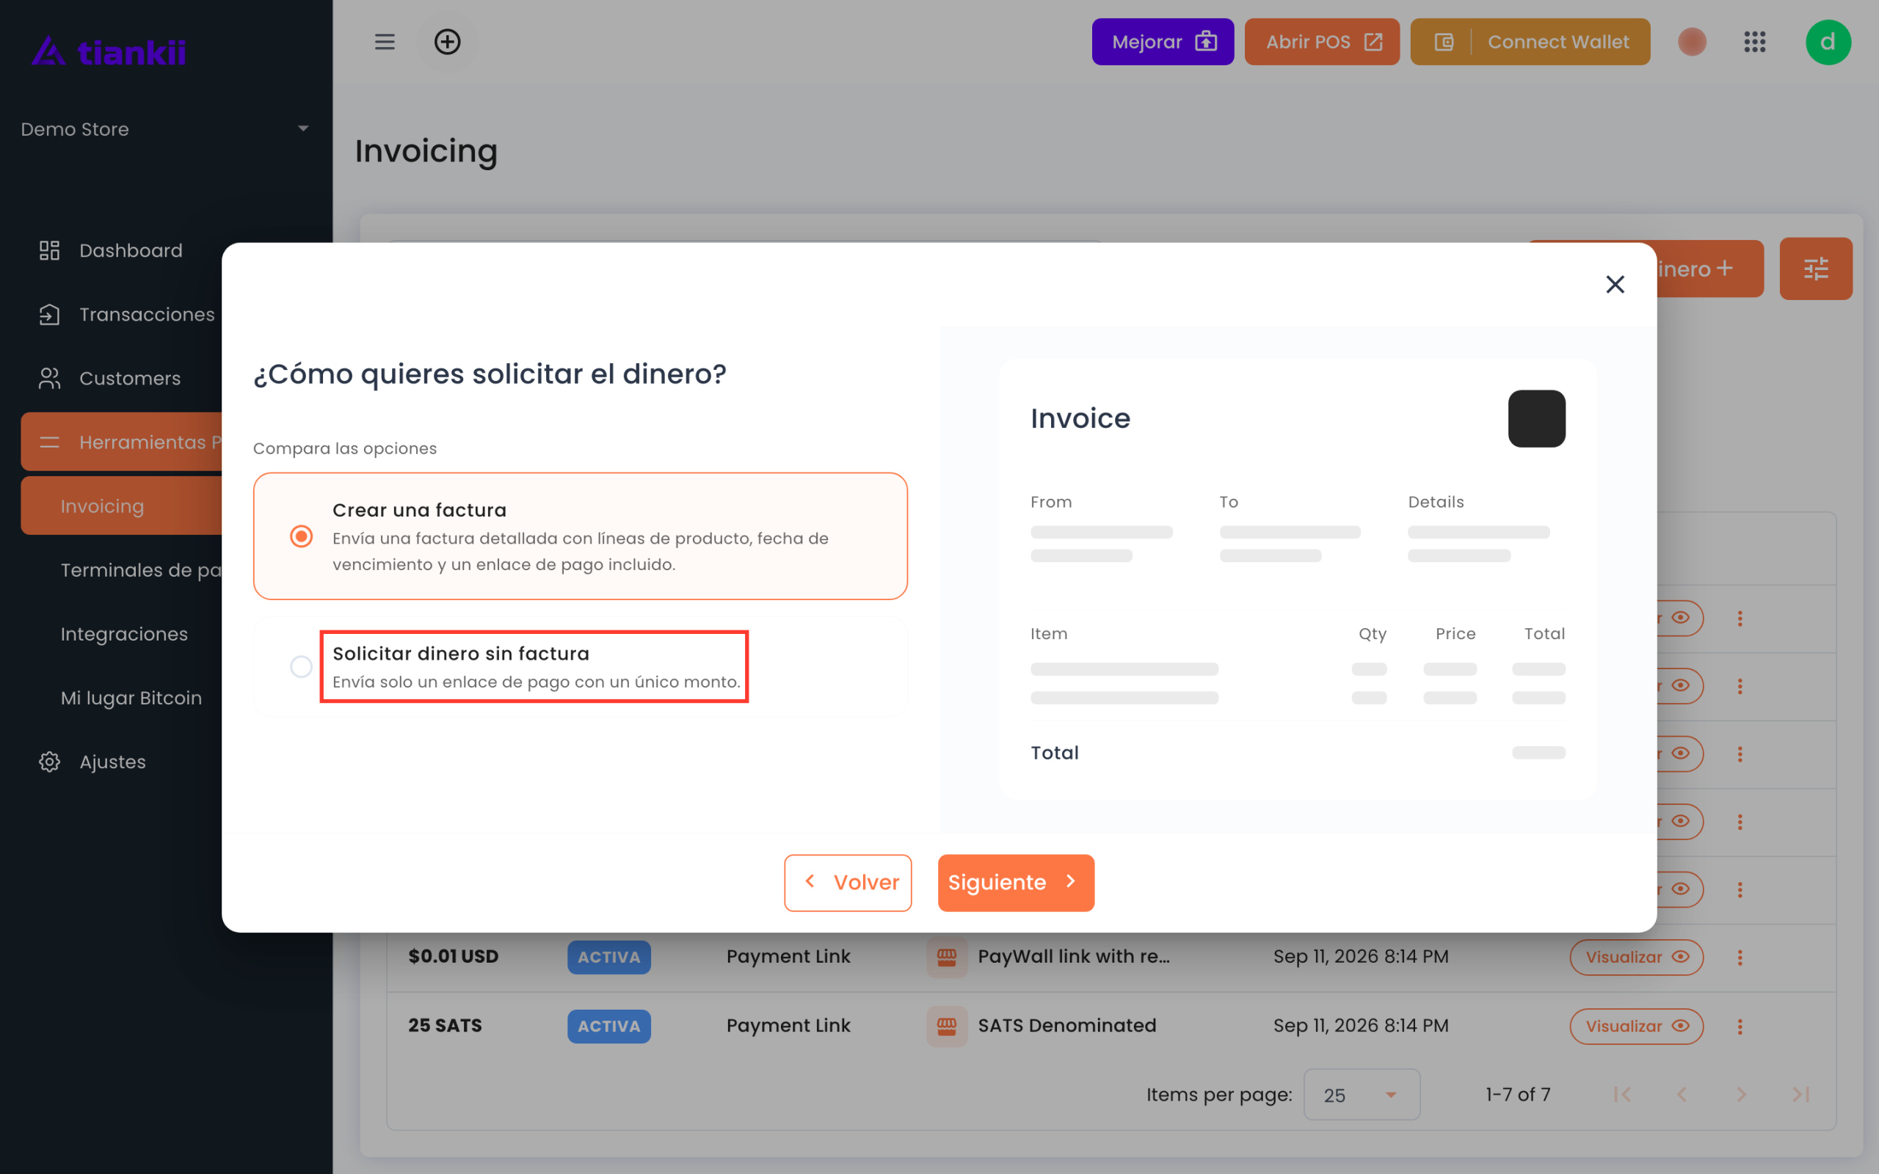The width and height of the screenshot is (1879, 1174).
Task: Click the tiankii logo
Action: click(x=109, y=51)
